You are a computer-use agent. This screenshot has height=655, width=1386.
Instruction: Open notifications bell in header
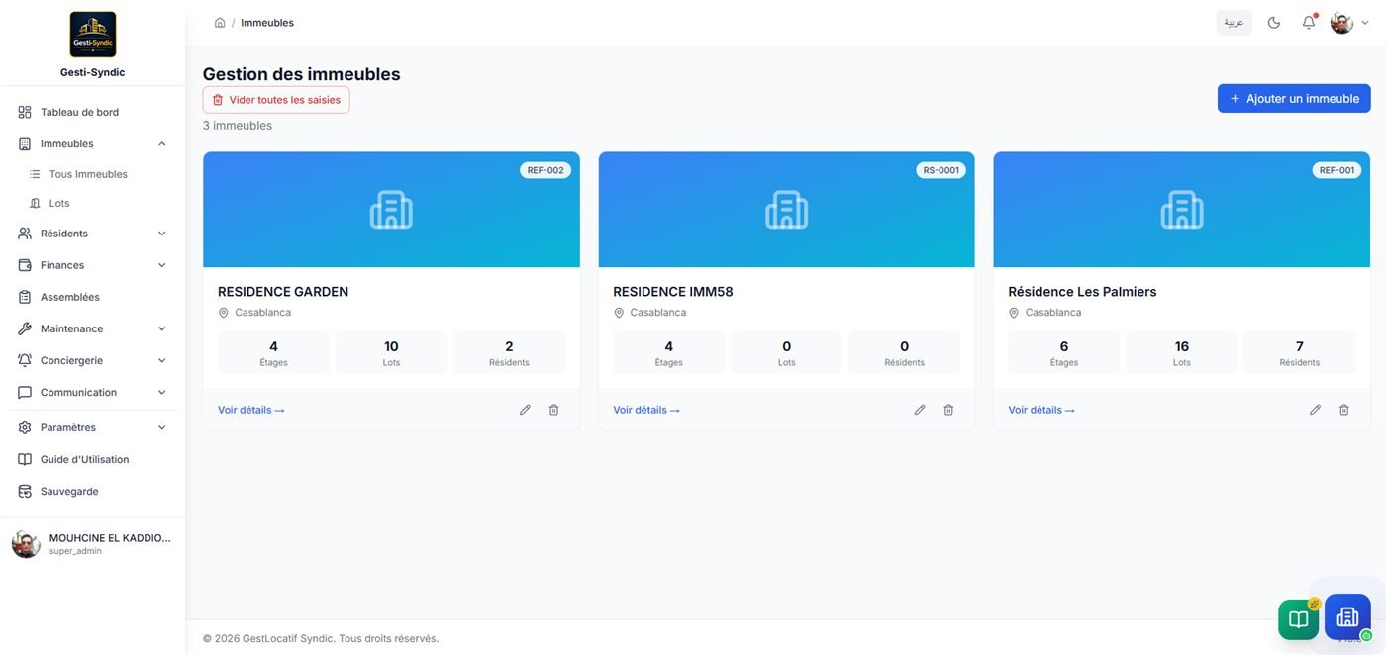[1309, 22]
